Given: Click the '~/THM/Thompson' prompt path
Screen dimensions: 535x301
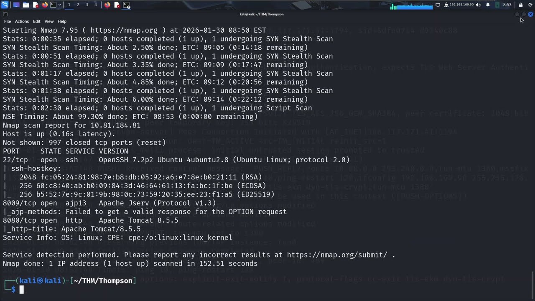Looking at the screenshot, I should point(103,281).
